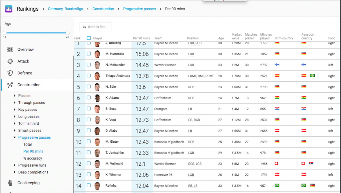
Task: Click the Austria birth country flag for D. Alaba
Action: click(x=277, y=130)
